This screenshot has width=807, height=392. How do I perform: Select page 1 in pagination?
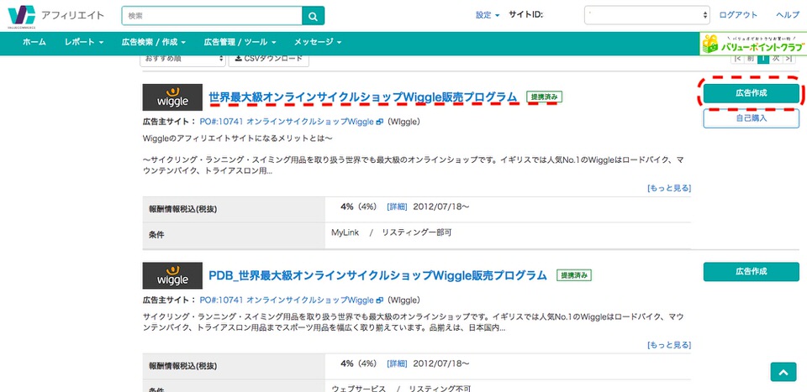pyautogui.click(x=762, y=59)
